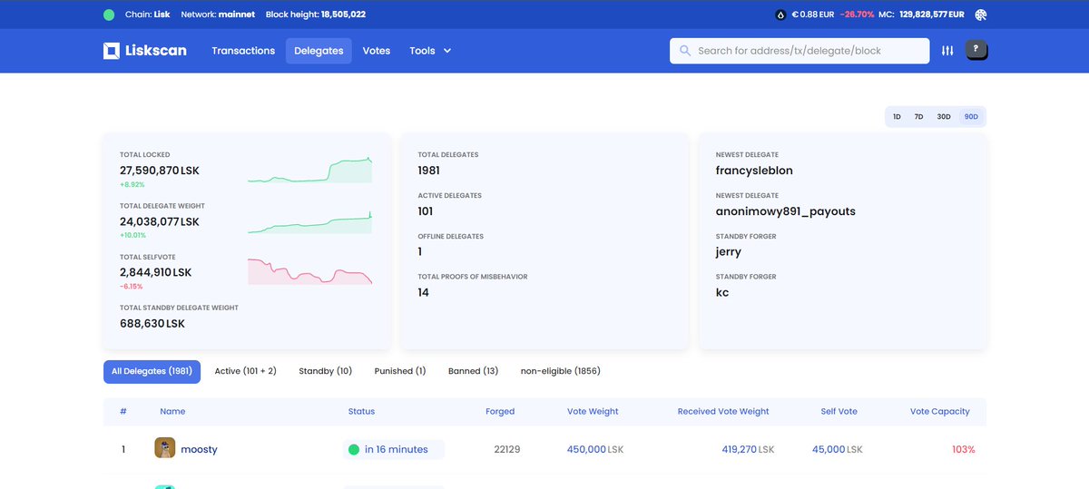1089x489 pixels.
Task: Click the total proofs of misbehavior 14 value
Action: (x=423, y=292)
